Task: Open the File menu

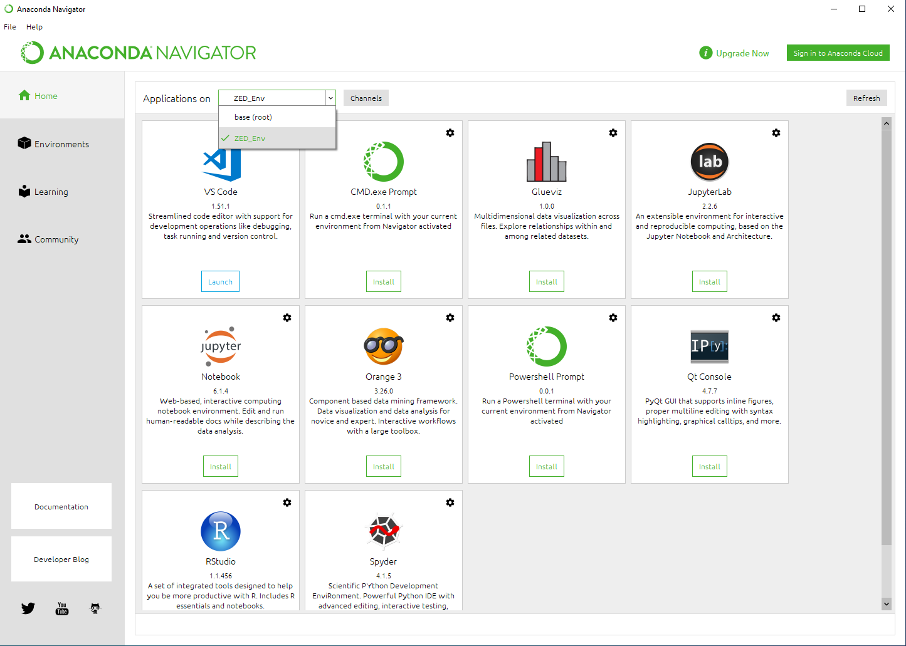Action: point(10,27)
